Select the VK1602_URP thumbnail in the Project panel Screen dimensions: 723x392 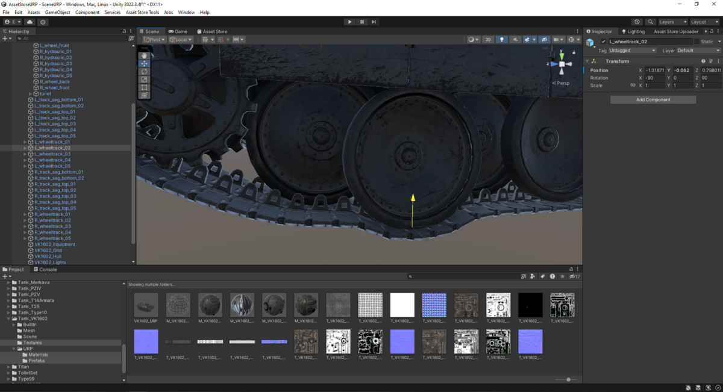click(x=145, y=304)
